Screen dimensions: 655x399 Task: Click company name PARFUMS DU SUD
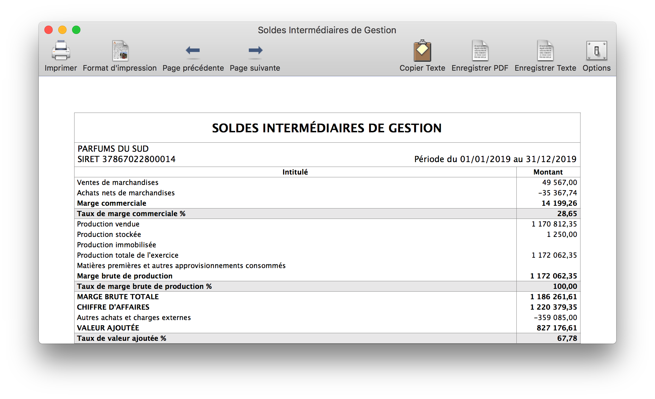113,149
